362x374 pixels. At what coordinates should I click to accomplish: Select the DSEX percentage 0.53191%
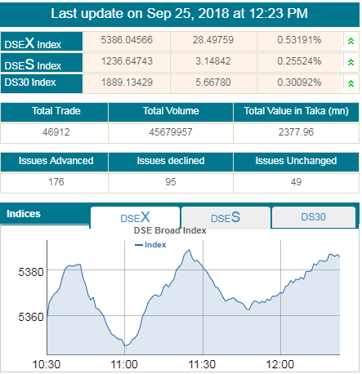[299, 40]
